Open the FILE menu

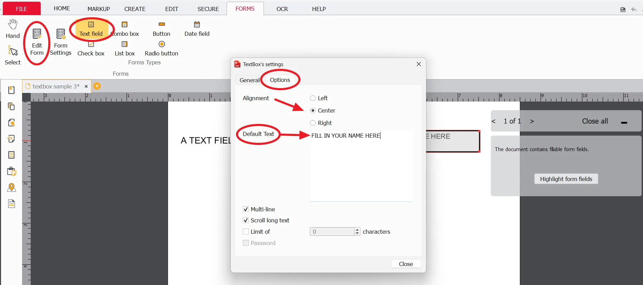21,9
